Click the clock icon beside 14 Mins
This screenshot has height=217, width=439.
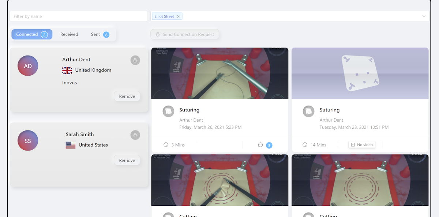click(x=305, y=145)
